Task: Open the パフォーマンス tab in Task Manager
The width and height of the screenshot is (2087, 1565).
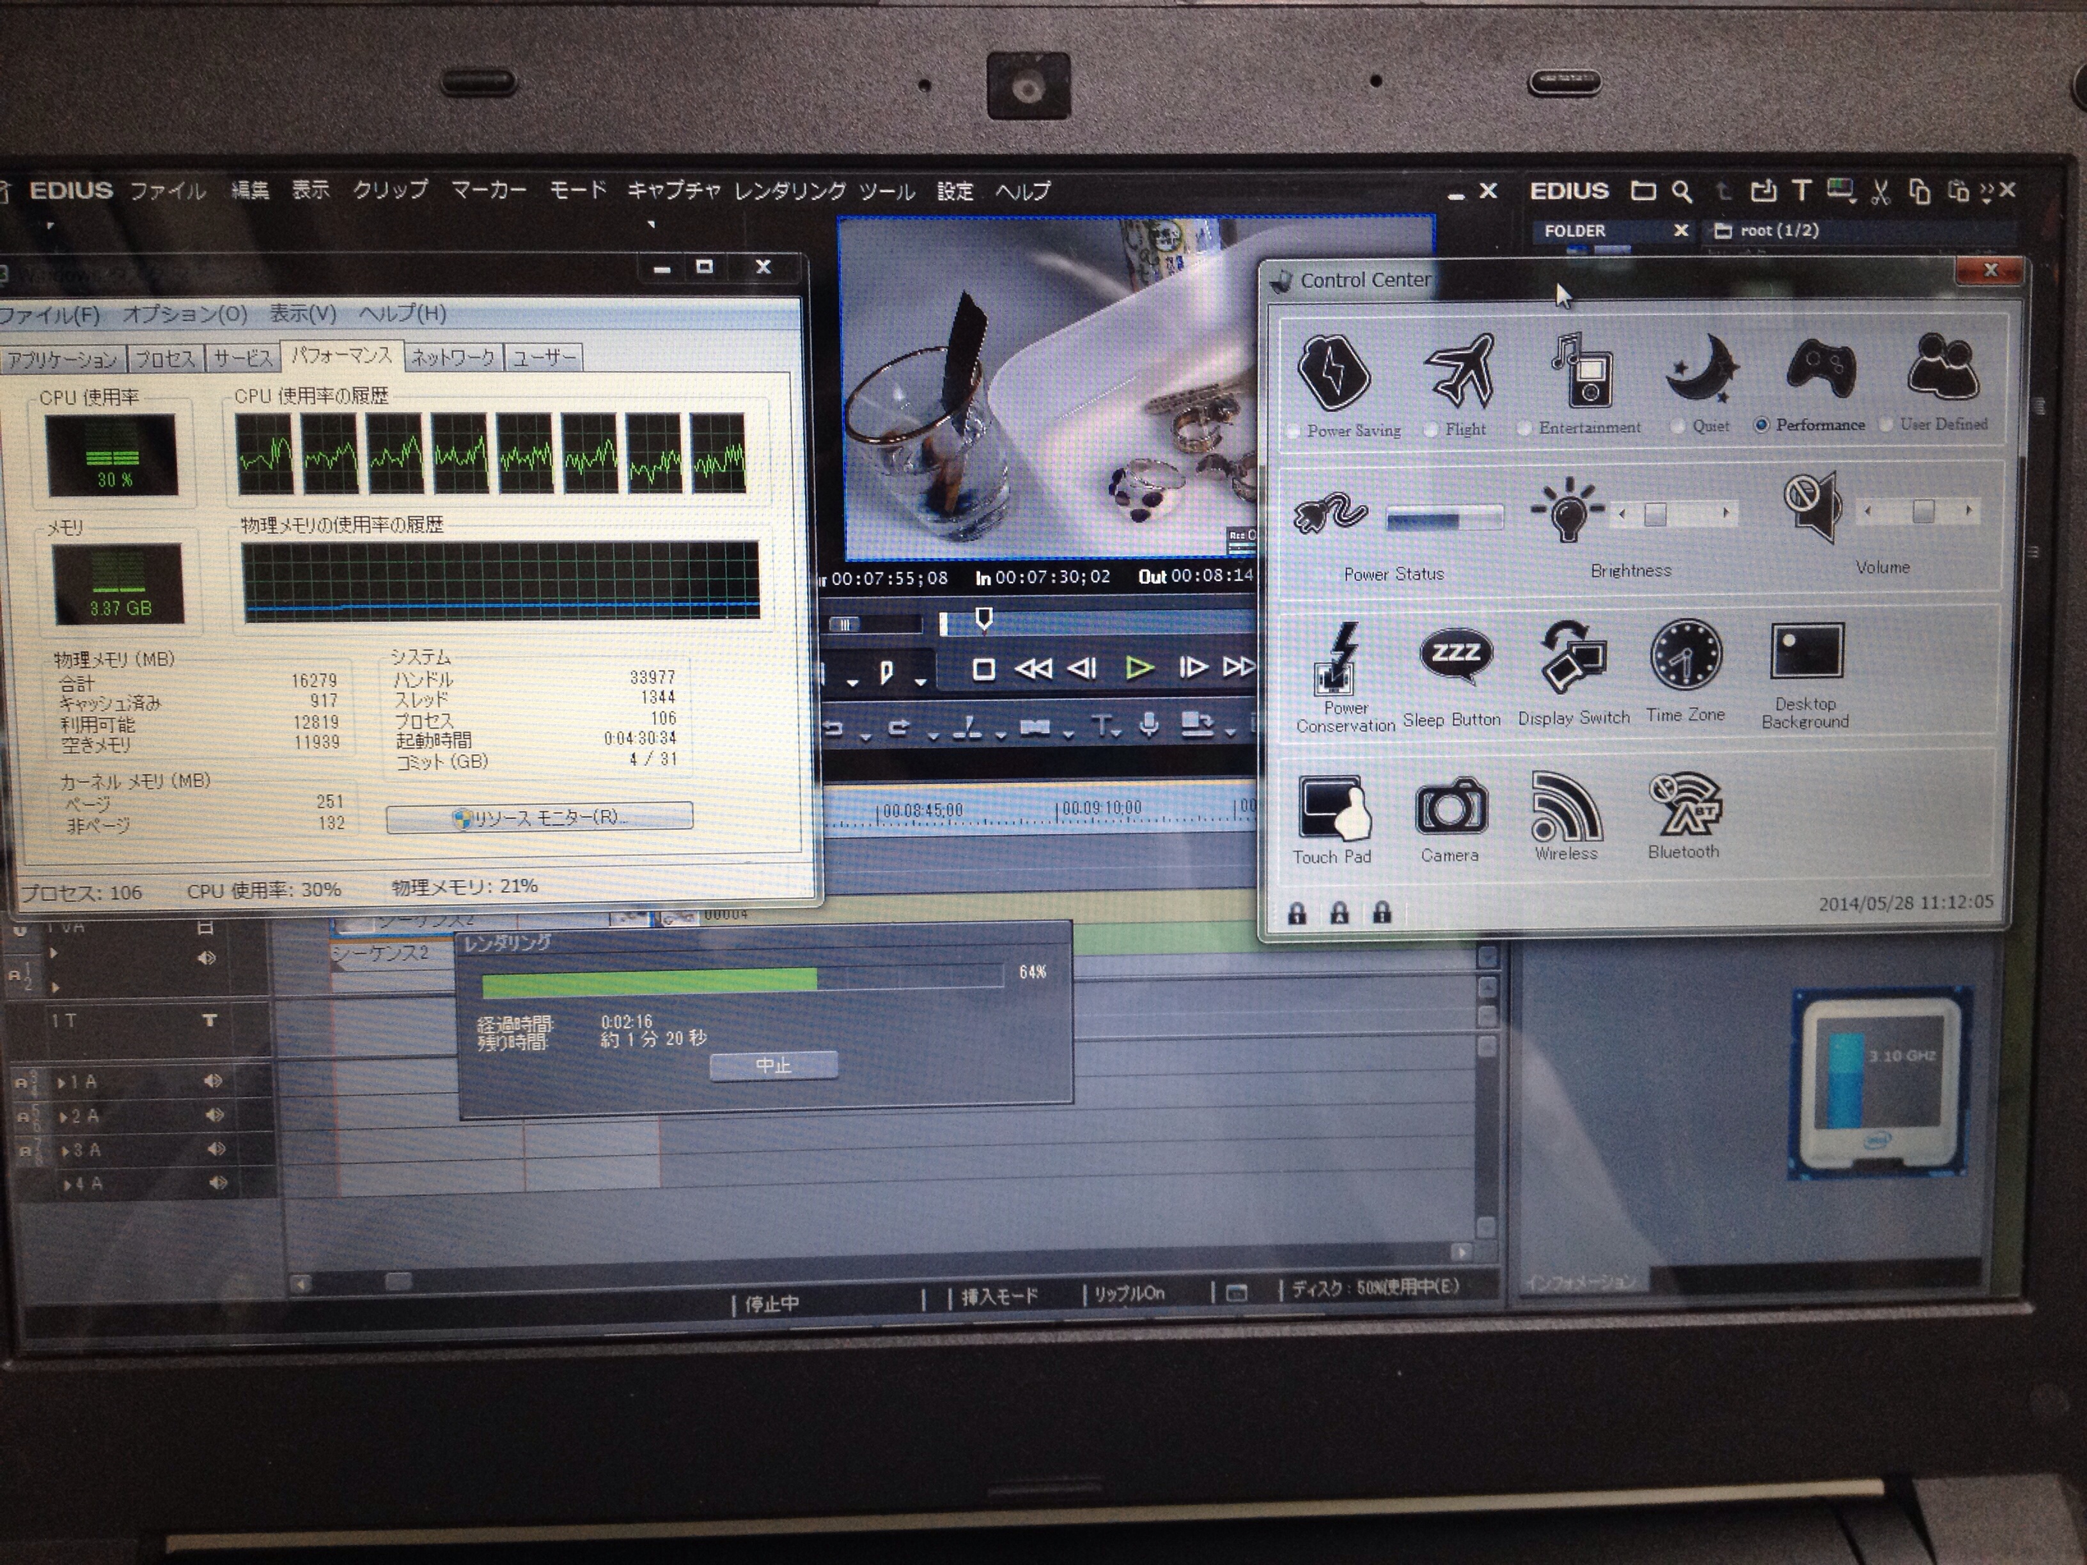Action: coord(341,355)
